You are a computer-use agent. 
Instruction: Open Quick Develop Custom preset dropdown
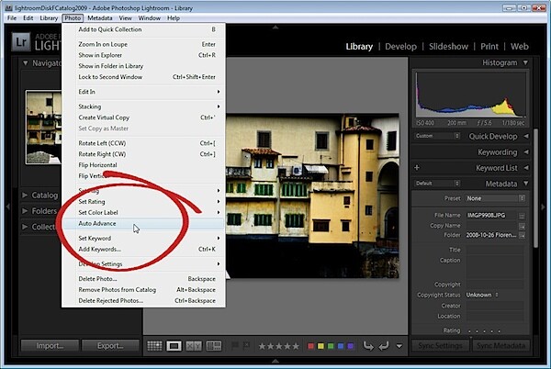(x=437, y=136)
